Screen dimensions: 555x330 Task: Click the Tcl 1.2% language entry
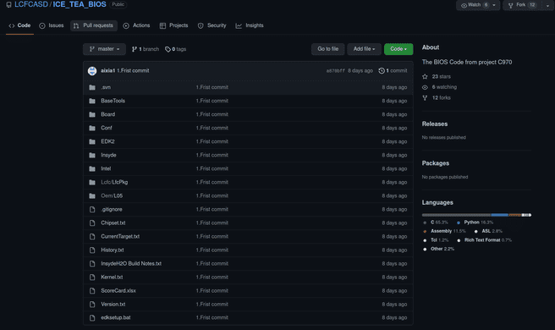pos(436,240)
